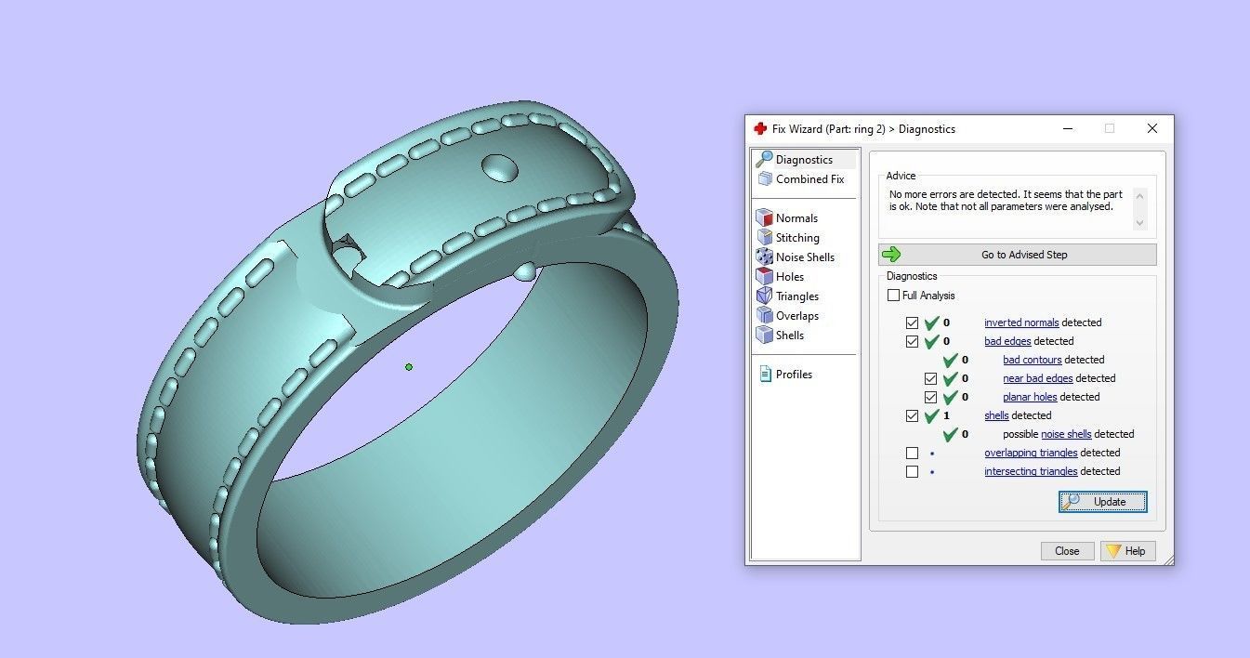Image resolution: width=1250 pixels, height=658 pixels.
Task: Open the intersecting triangles link
Action: coord(1031,471)
